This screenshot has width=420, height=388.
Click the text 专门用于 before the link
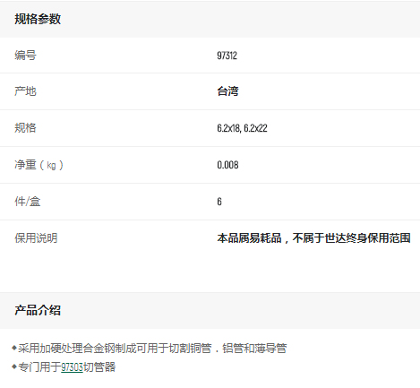(x=39, y=367)
